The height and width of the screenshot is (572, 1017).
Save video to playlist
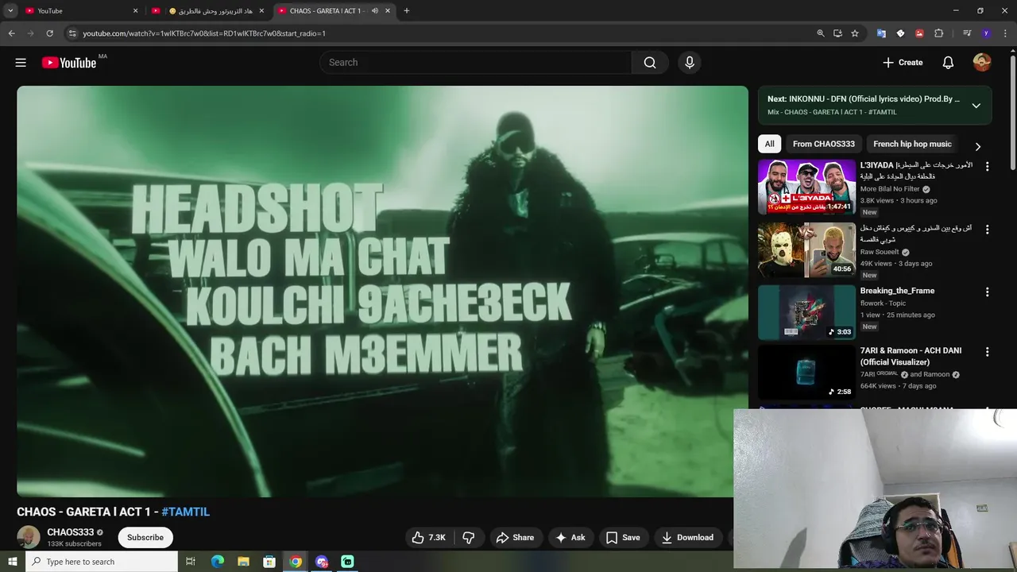[623, 538]
